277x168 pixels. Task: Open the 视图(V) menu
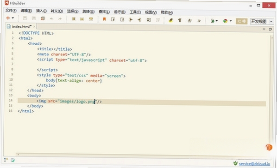pyautogui.click(x=151, y=12)
